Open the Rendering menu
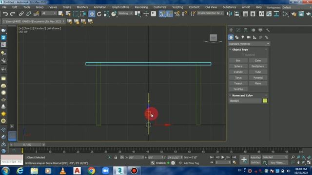The image size is (312, 175). pos(141,7)
